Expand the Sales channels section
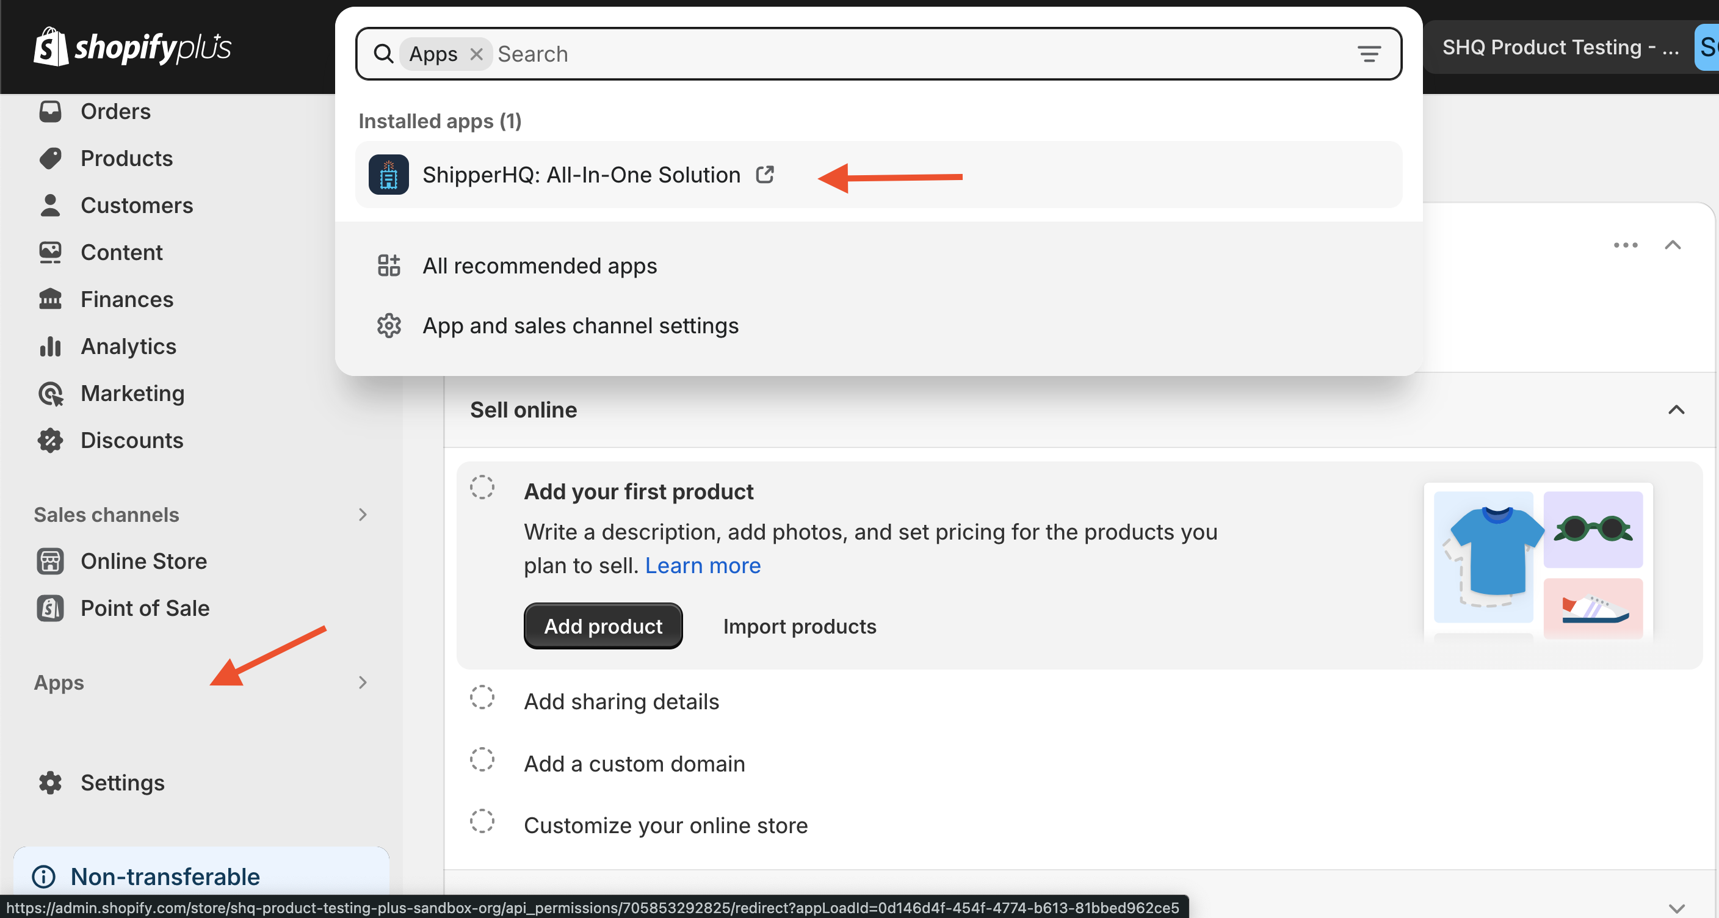The height and width of the screenshot is (918, 1719). coord(363,515)
